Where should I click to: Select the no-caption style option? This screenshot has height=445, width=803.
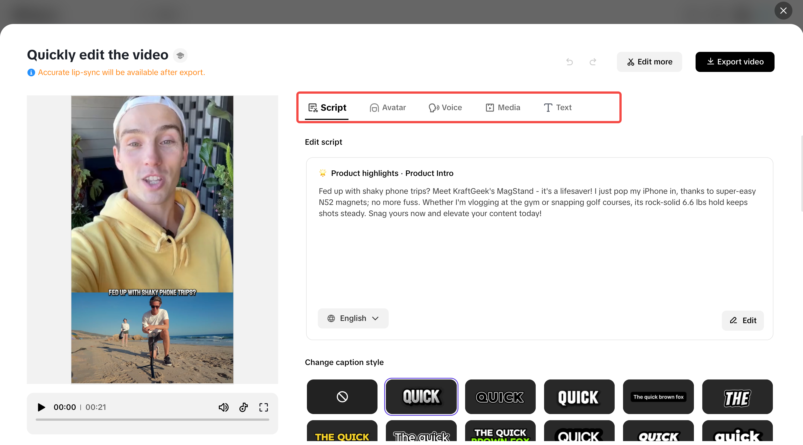point(342,396)
